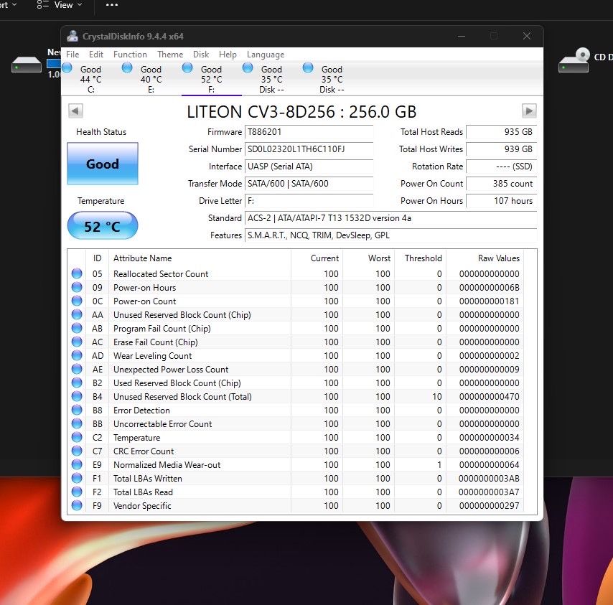The image size is (613, 605).
Task: Click the CD drive icon in File Explorer
Action: pyautogui.click(x=574, y=60)
